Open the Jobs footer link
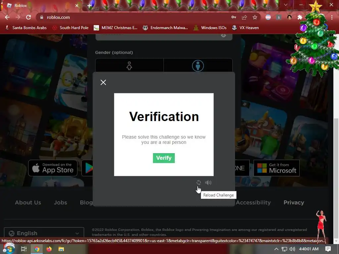 click(60, 202)
